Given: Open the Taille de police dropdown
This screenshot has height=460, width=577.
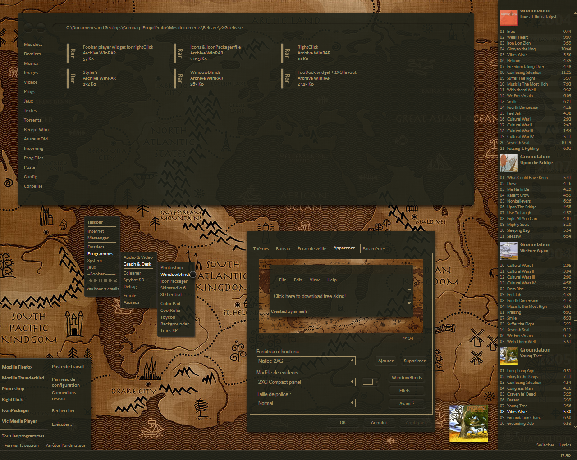Looking at the screenshot, I should 306,403.
